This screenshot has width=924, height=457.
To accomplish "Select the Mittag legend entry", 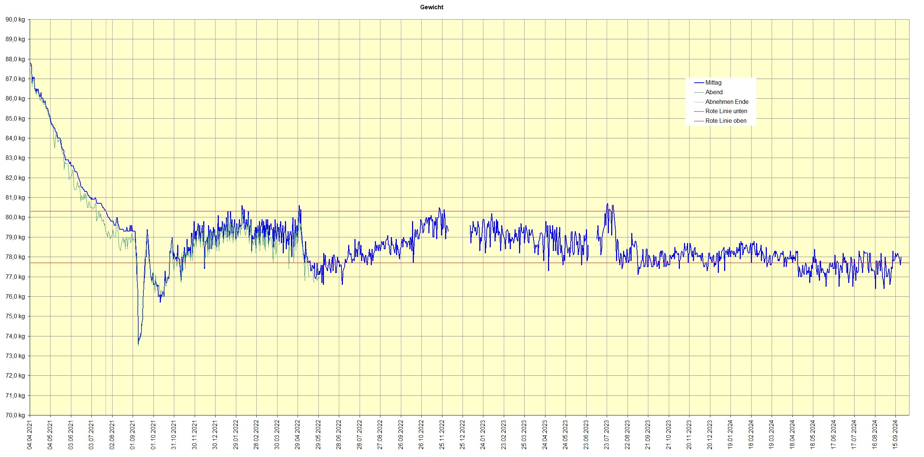I will [x=713, y=83].
